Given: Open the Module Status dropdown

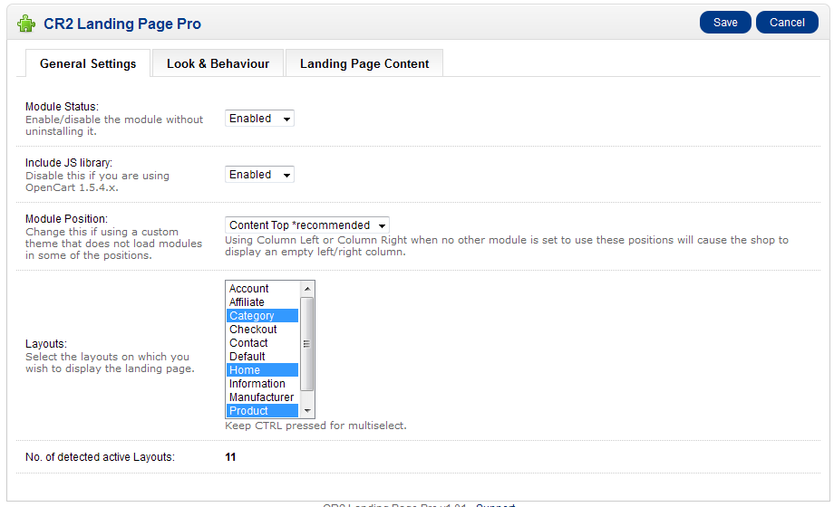Looking at the screenshot, I should click(x=259, y=119).
